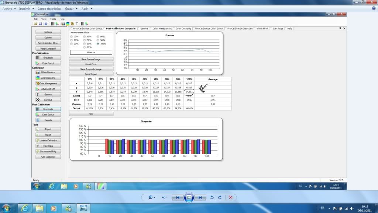
Task: Select the 50% measurement mode radio button
Action: click(85, 40)
